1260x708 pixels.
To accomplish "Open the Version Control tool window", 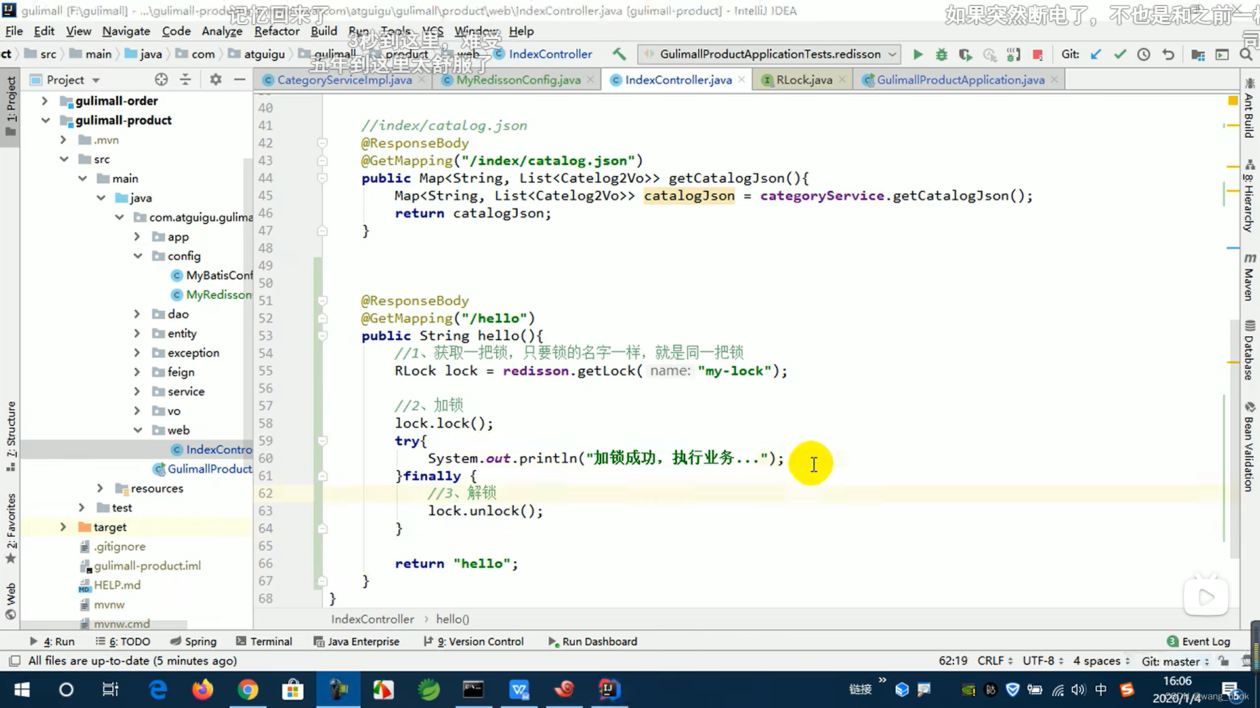I will [x=474, y=641].
